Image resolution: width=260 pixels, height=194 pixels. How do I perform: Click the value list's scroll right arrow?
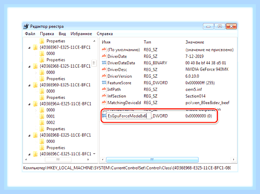234,160
